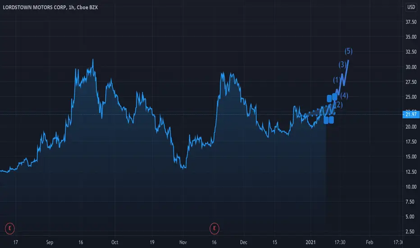Screen dimensions: 420x248
Task: Click the 35.00 price axis label
Action: click(411, 37)
